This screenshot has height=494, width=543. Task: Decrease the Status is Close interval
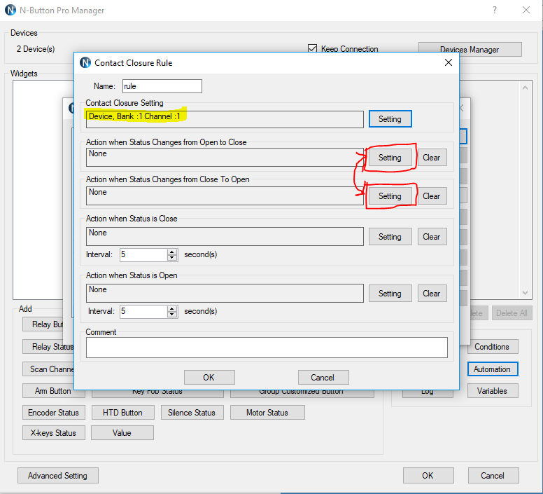coord(171,258)
